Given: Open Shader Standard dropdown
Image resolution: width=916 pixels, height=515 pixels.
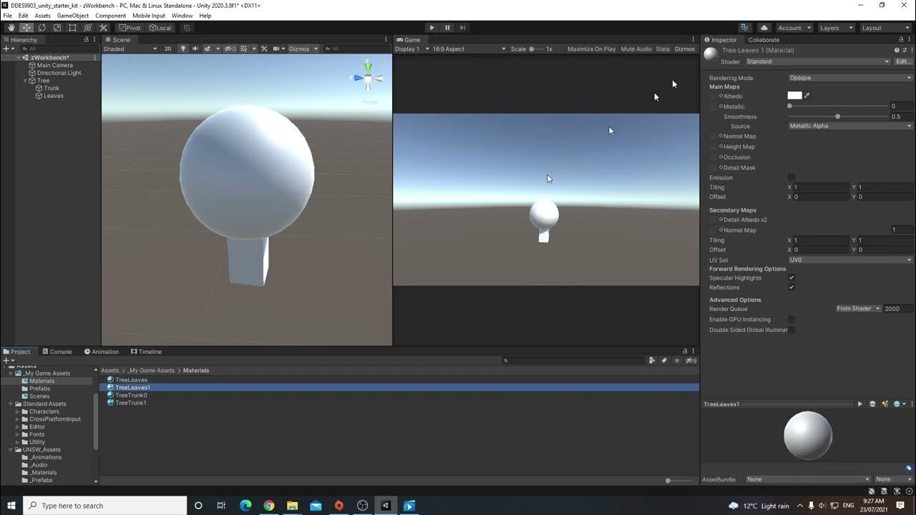Looking at the screenshot, I should 818,62.
